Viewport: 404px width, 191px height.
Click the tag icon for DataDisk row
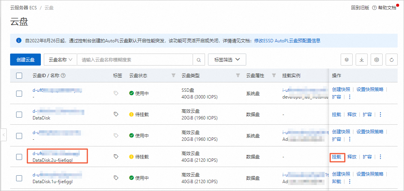[116, 114]
